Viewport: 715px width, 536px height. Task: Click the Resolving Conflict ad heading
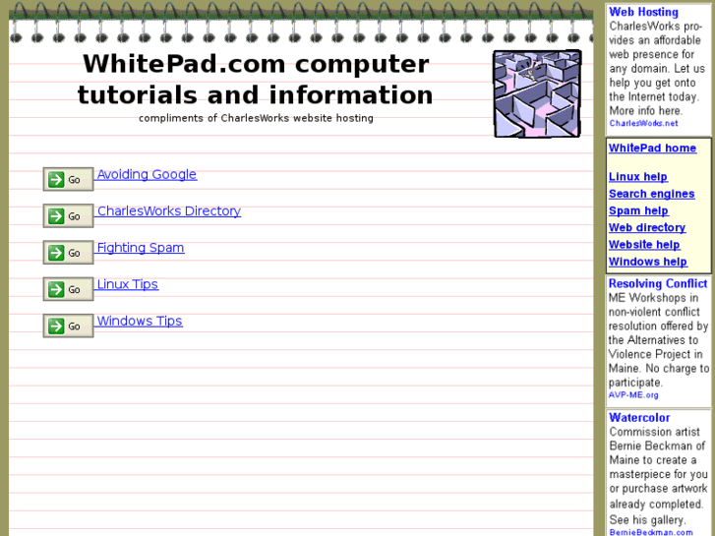click(x=658, y=284)
